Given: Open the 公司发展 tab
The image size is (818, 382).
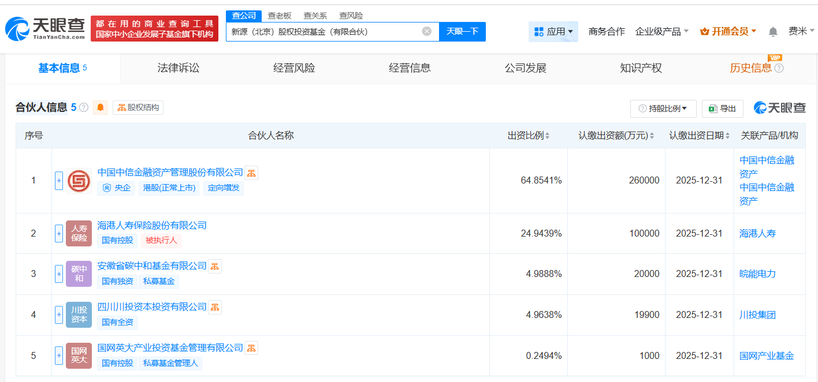Looking at the screenshot, I should pyautogui.click(x=525, y=68).
